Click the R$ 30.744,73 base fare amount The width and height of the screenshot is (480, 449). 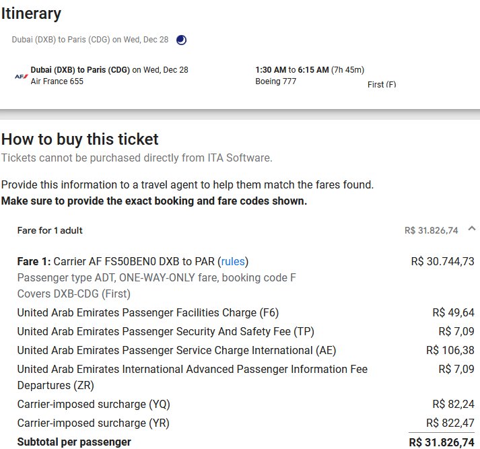pos(442,261)
